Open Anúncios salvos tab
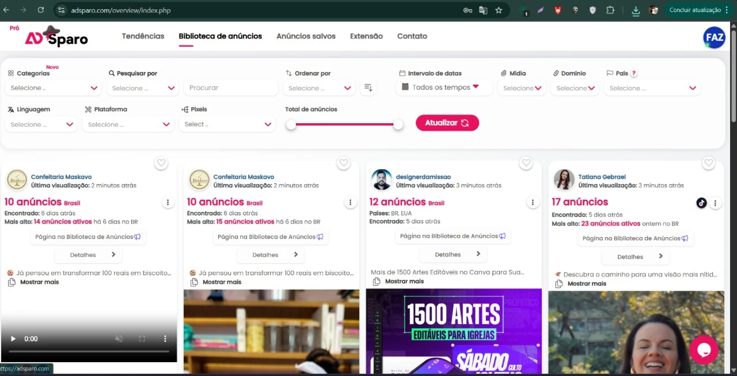This screenshot has width=737, height=376. coord(306,36)
